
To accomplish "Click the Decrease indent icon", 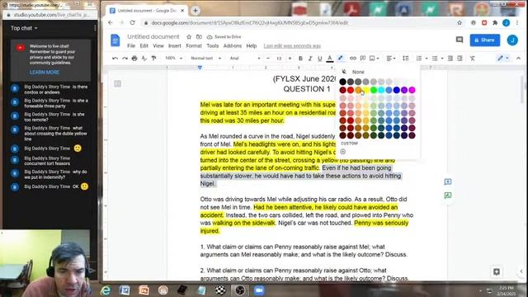I will [x=450, y=59].
